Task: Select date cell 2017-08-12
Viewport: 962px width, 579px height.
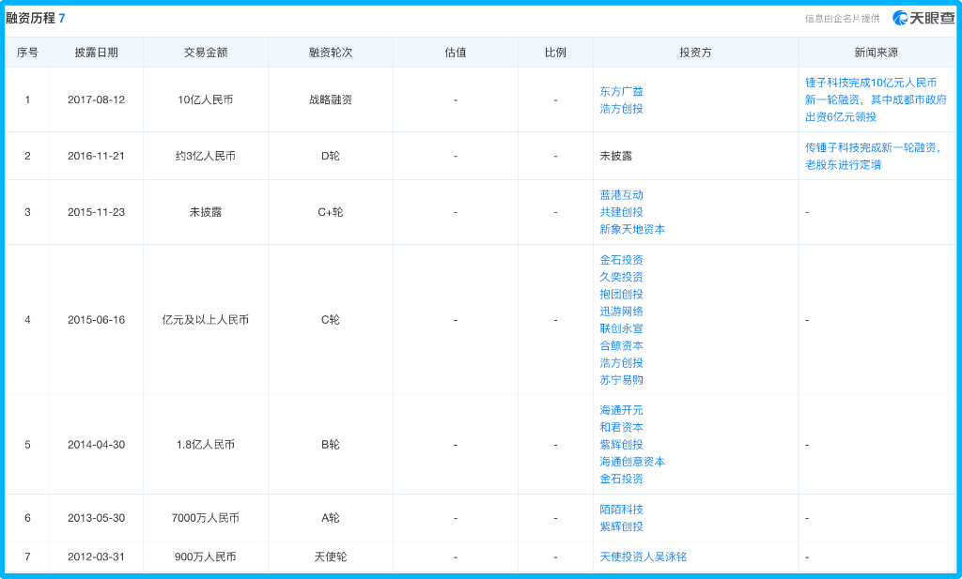Action: tap(97, 99)
